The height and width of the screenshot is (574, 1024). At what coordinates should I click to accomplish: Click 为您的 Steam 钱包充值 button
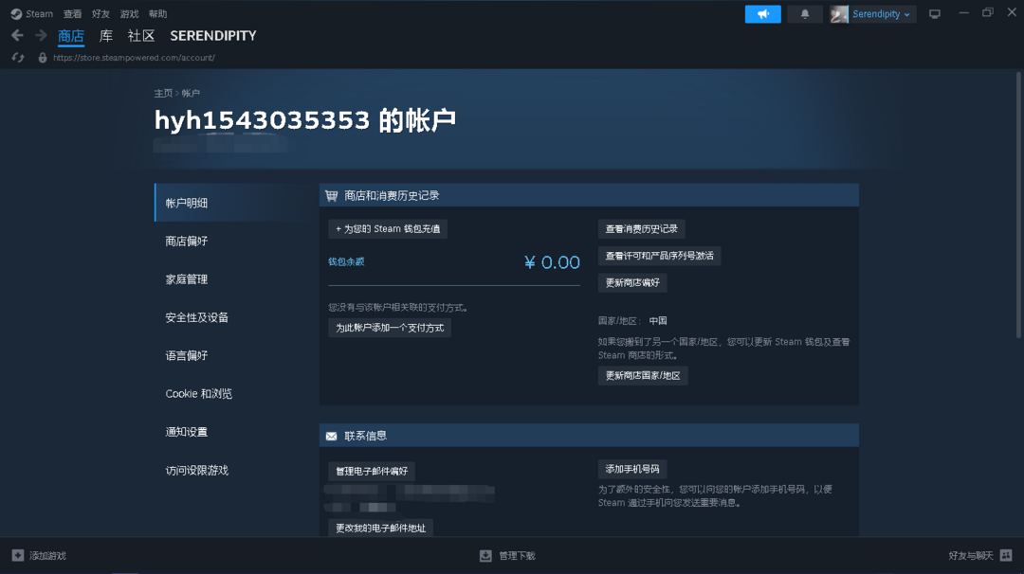pos(388,229)
